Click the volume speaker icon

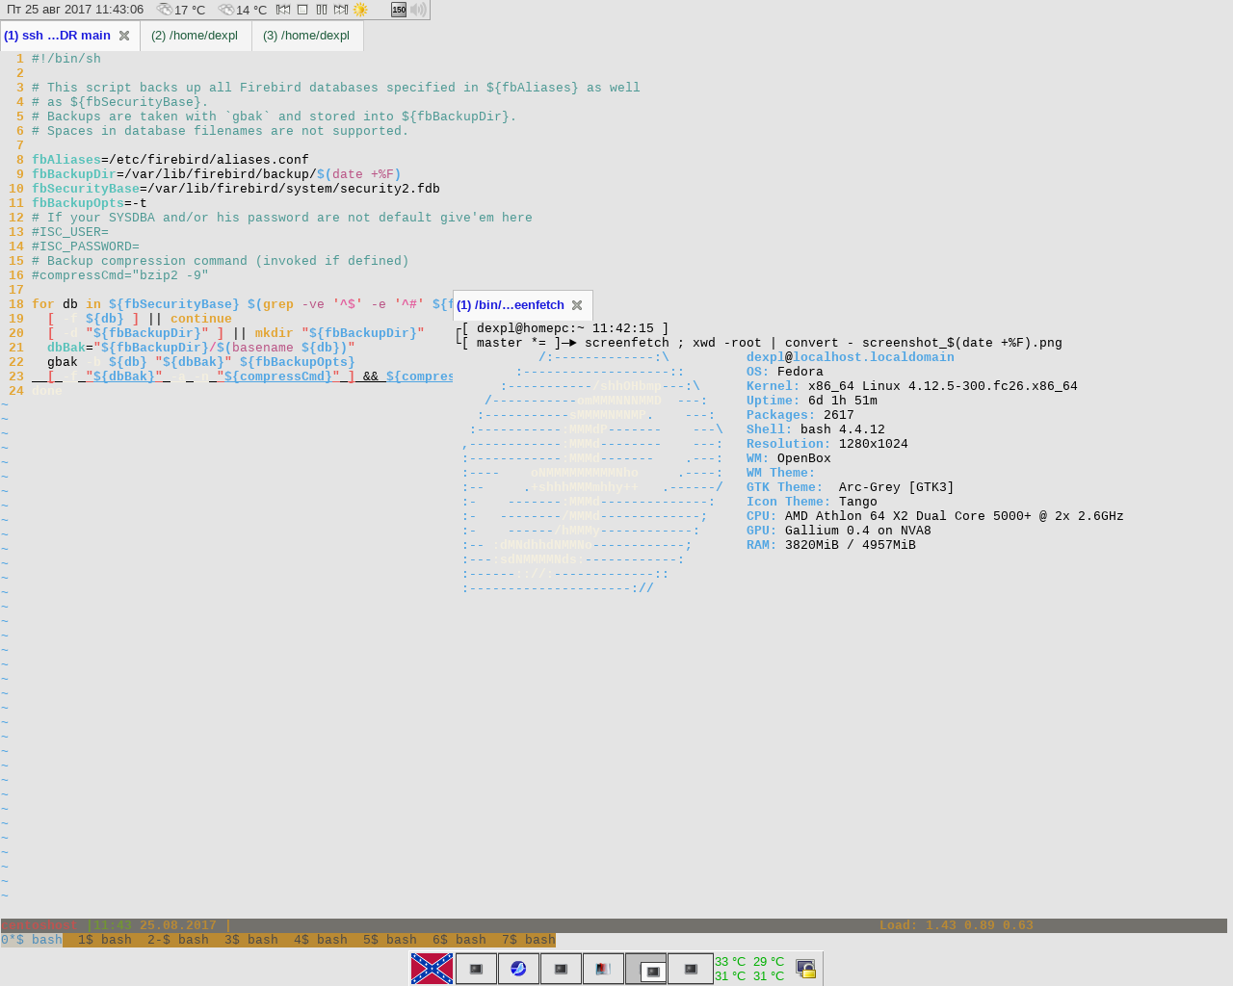pyautogui.click(x=418, y=10)
